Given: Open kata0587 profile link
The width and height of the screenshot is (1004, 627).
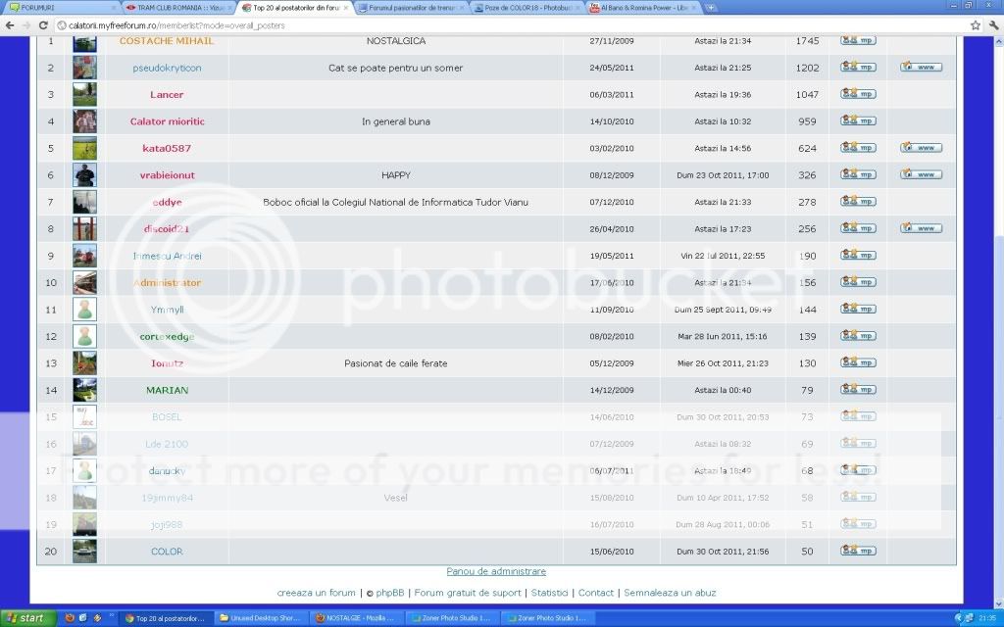Looking at the screenshot, I should click(167, 148).
